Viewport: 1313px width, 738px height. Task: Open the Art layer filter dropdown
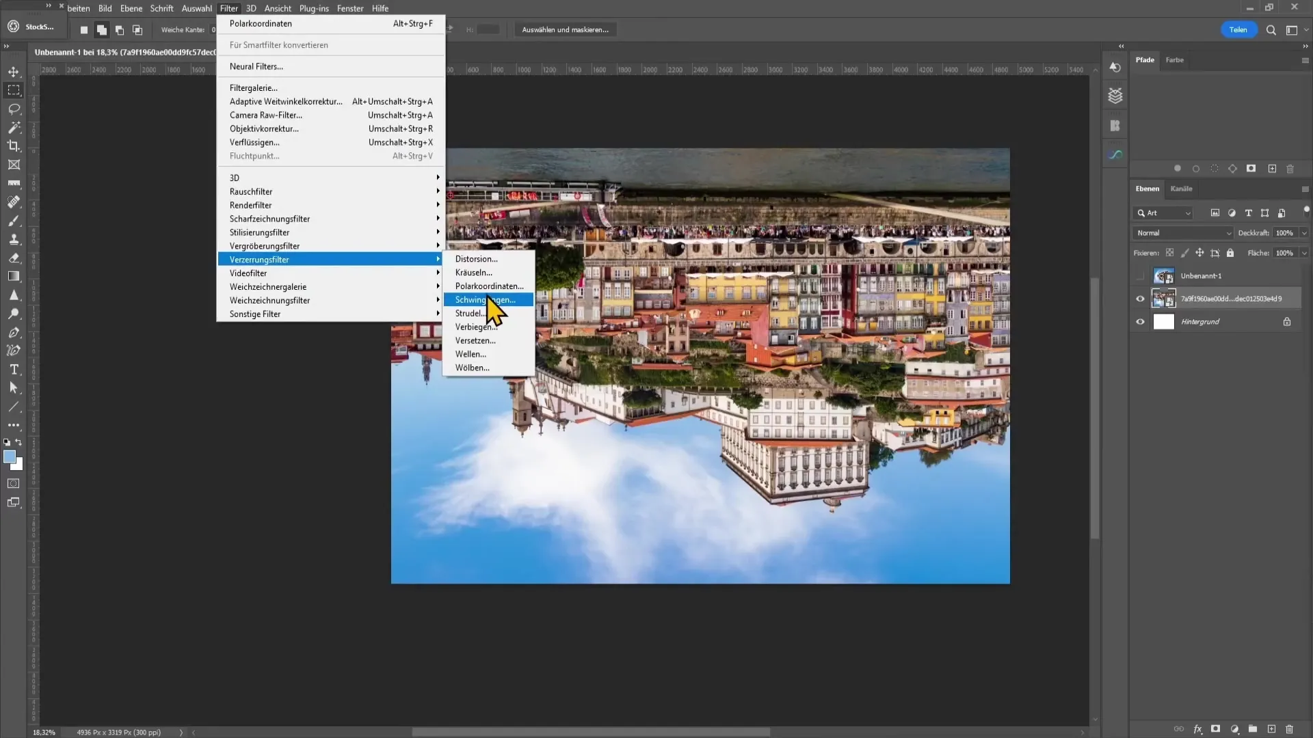coord(1163,213)
